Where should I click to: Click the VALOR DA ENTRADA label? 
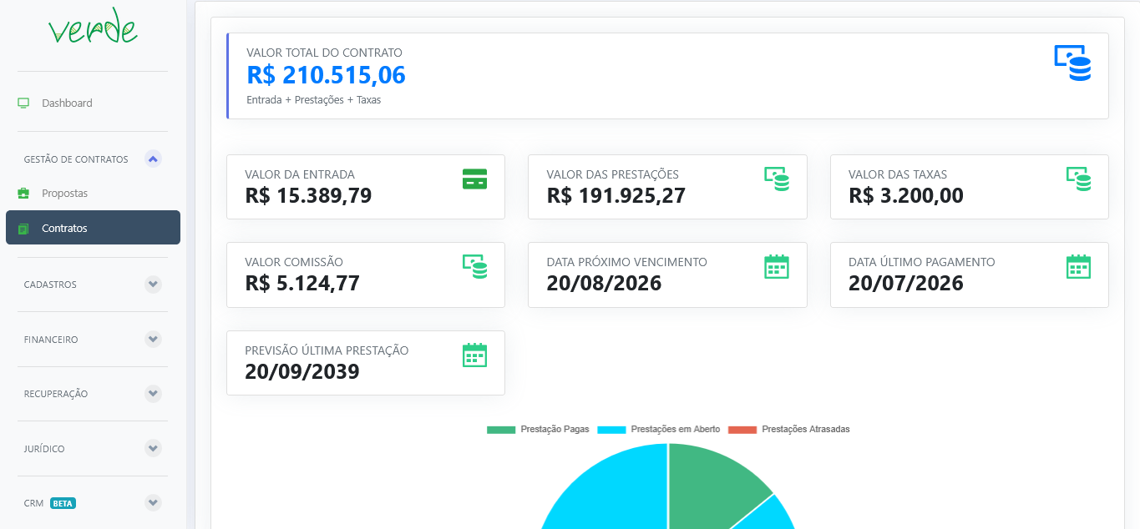[x=300, y=175]
